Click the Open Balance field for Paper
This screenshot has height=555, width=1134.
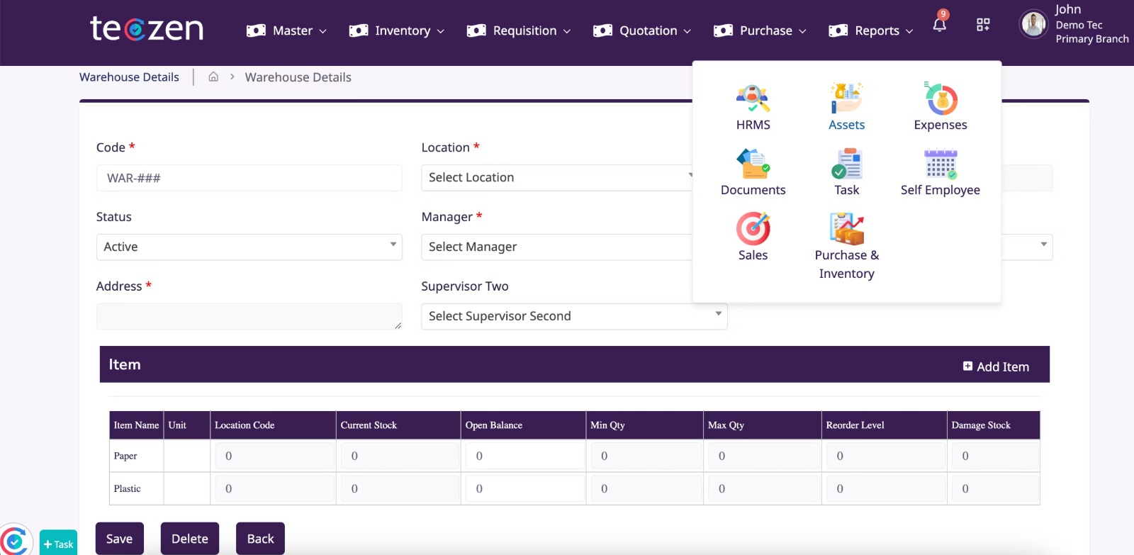coord(524,456)
